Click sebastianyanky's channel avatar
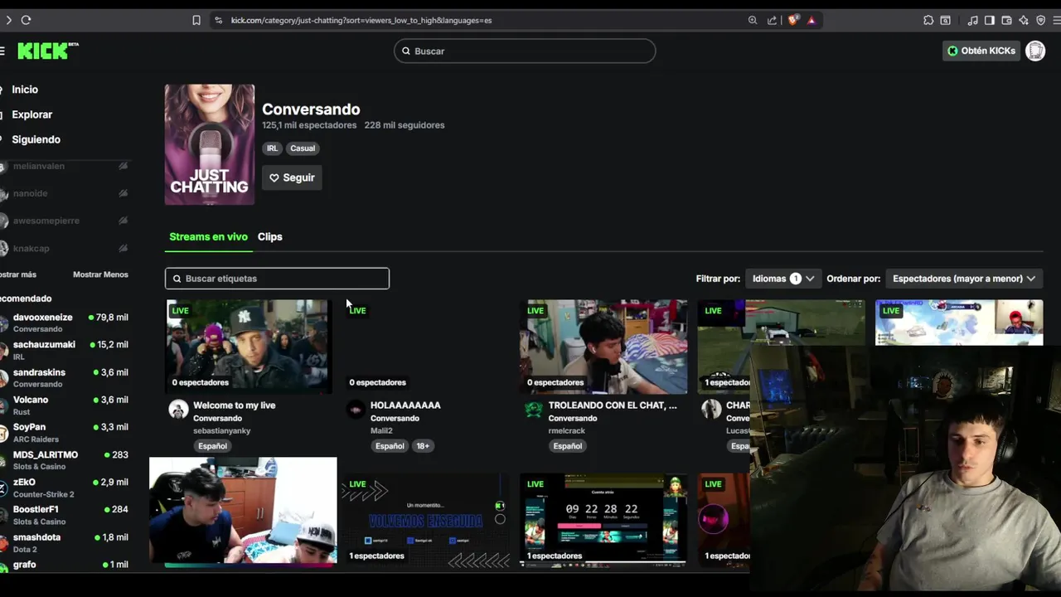 click(x=178, y=409)
